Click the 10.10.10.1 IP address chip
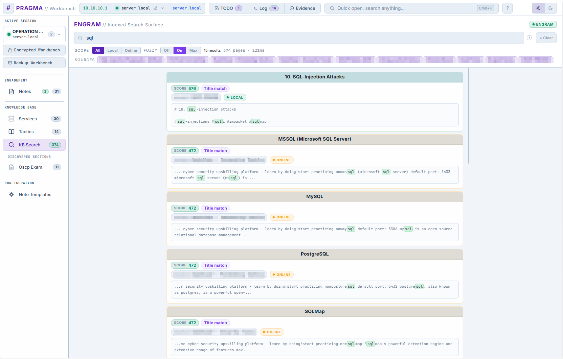The height and width of the screenshot is (359, 563). pyautogui.click(x=95, y=8)
